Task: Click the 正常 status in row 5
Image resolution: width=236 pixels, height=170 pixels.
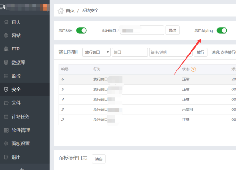Action: coord(186,90)
